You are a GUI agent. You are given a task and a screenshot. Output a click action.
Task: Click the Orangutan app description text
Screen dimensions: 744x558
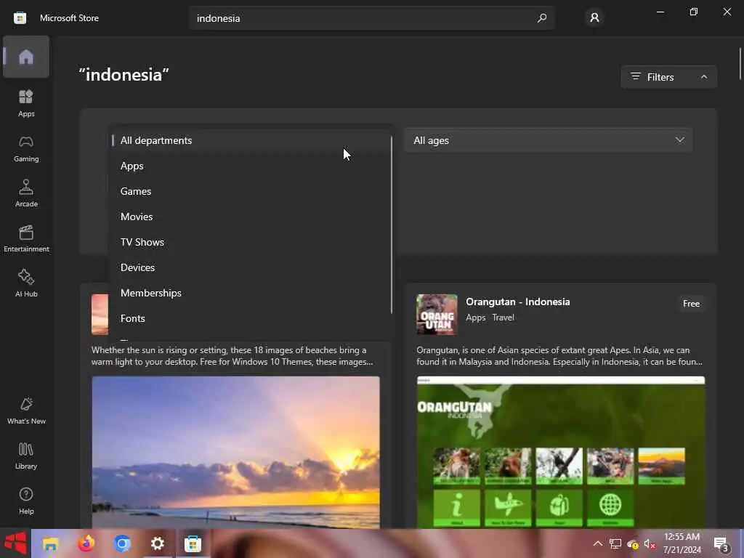[560, 356]
